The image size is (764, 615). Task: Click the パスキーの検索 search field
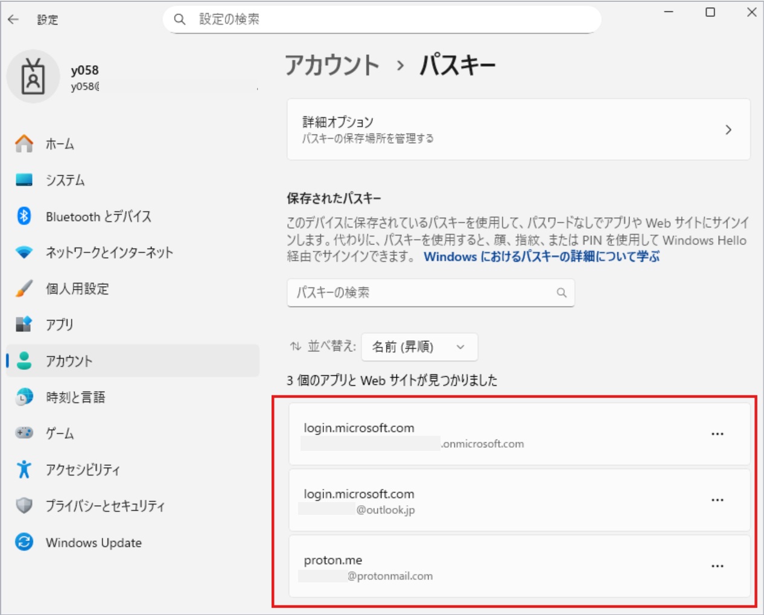coord(431,293)
